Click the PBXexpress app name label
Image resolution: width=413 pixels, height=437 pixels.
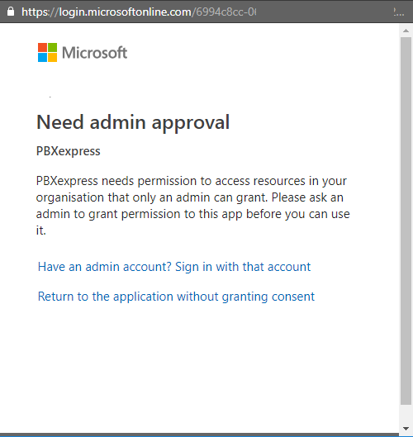pyautogui.click(x=69, y=151)
